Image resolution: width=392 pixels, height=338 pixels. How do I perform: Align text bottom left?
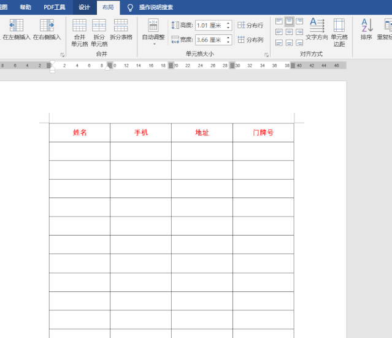click(x=279, y=43)
